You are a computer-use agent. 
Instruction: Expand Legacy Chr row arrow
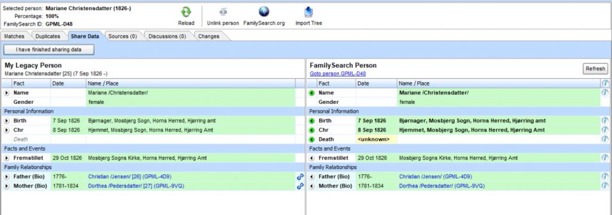coord(7,130)
